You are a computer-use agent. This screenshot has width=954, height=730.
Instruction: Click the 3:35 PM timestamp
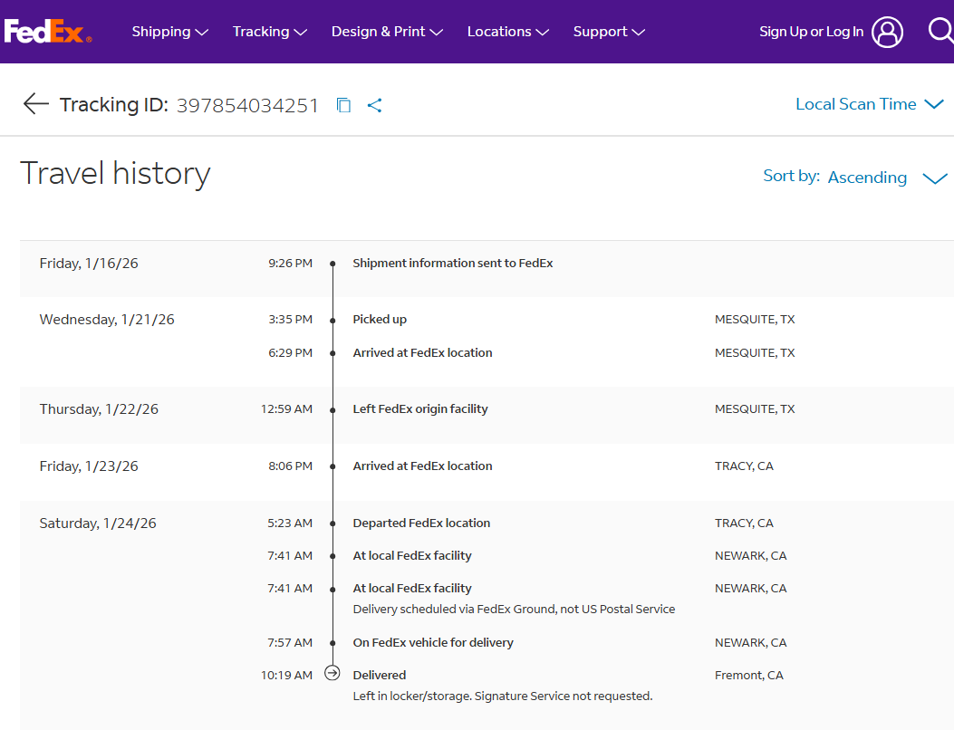point(290,320)
